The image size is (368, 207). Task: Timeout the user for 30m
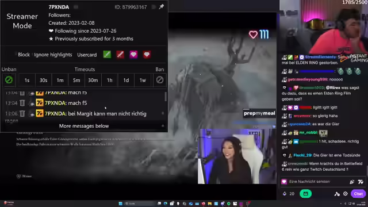coord(93,80)
